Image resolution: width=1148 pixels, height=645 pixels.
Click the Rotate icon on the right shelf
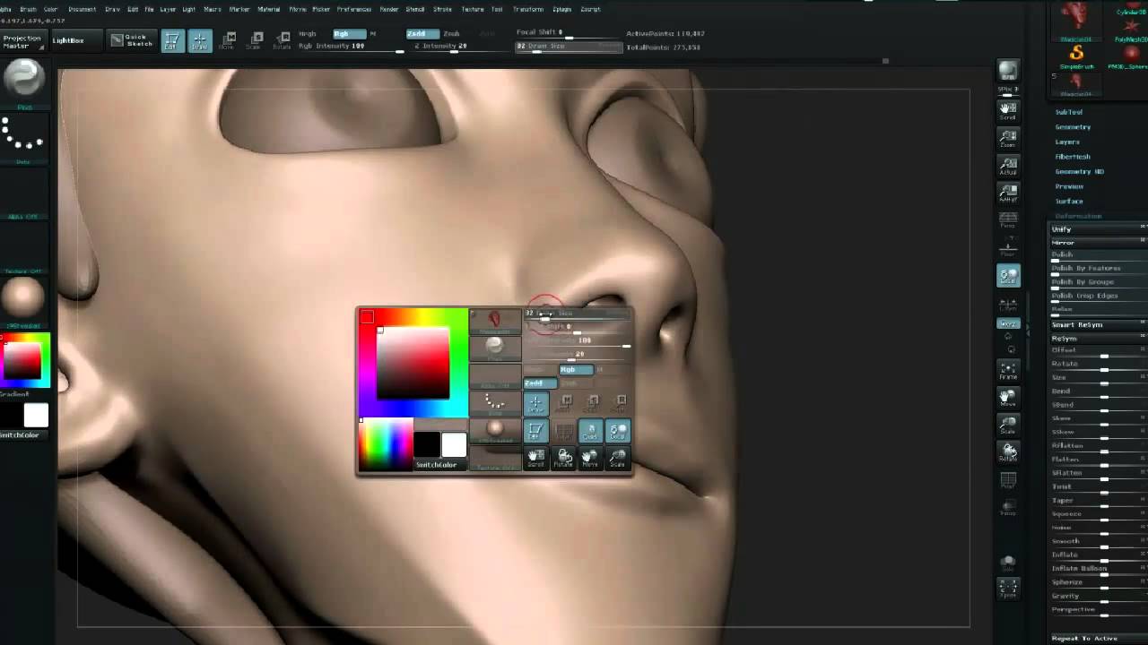pyautogui.click(x=1008, y=452)
